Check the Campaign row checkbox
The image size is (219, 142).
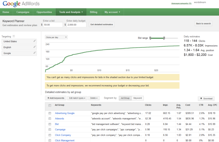[x=50, y=130]
